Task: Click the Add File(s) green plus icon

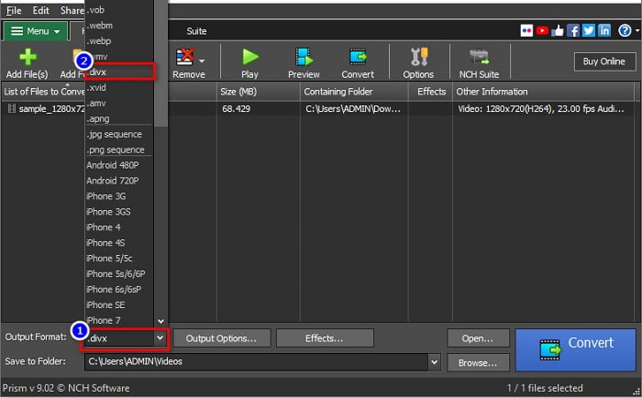Action: point(28,57)
